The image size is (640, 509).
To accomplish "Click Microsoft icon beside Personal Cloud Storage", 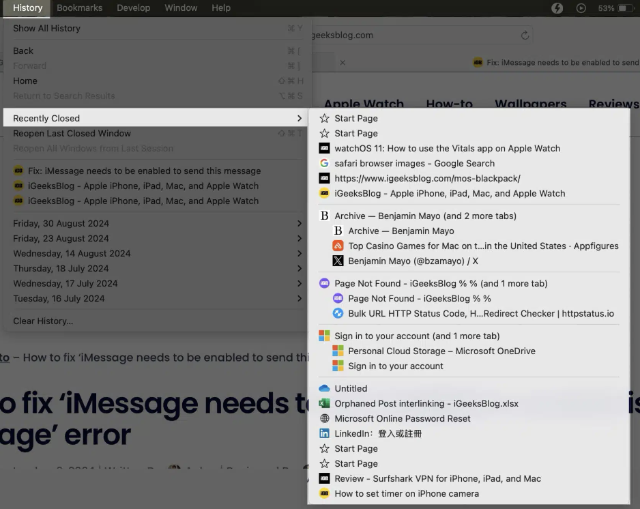I will [338, 351].
